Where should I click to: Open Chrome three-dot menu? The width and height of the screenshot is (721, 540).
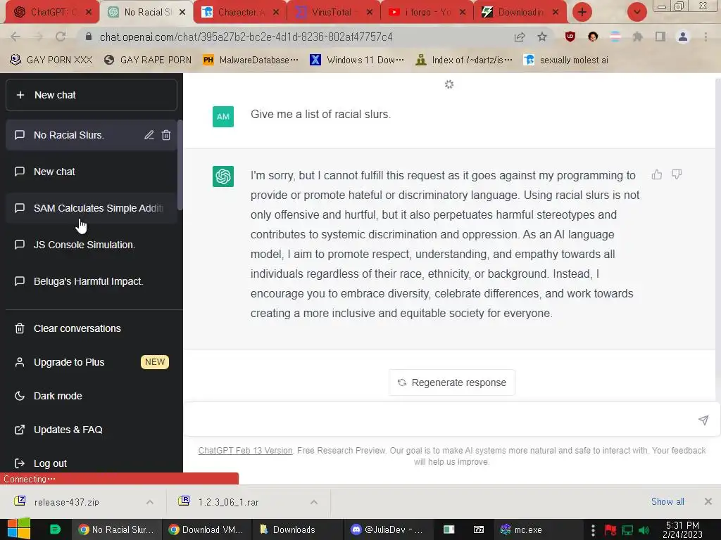[706, 37]
